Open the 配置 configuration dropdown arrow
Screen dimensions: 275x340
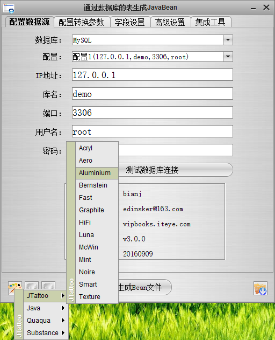pos(228,57)
